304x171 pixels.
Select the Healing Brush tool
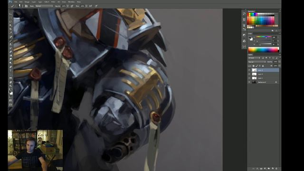(10, 37)
